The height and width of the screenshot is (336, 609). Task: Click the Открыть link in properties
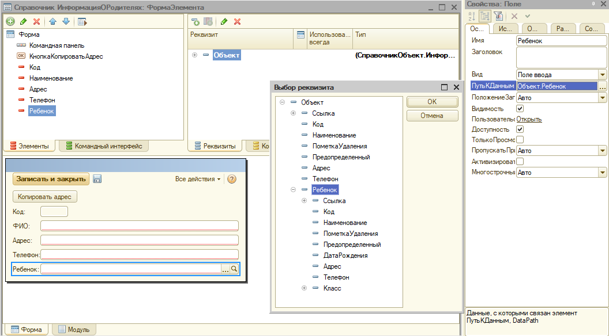pyautogui.click(x=529, y=119)
